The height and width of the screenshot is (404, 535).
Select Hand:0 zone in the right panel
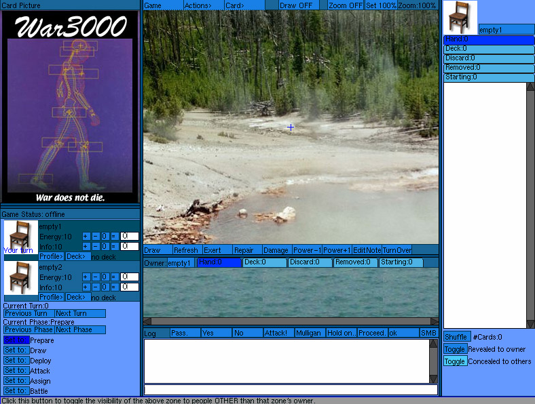489,39
